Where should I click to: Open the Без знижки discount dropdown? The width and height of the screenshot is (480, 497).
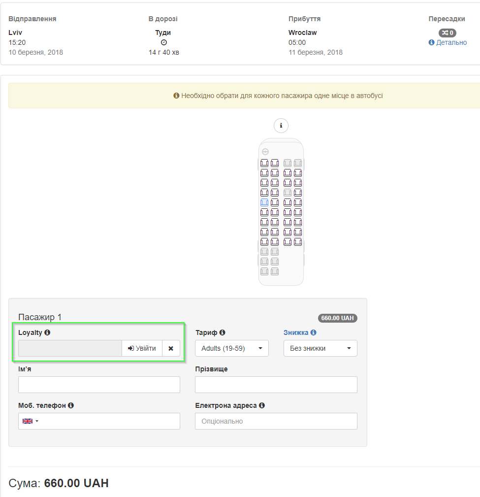(x=320, y=348)
